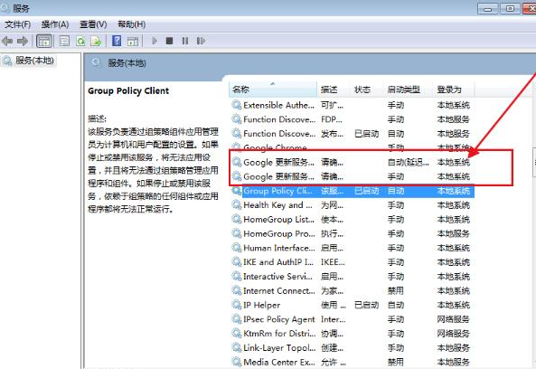Select the Link-Layer Topol... service row
Screen dimensions: 536x369
(x=352, y=348)
